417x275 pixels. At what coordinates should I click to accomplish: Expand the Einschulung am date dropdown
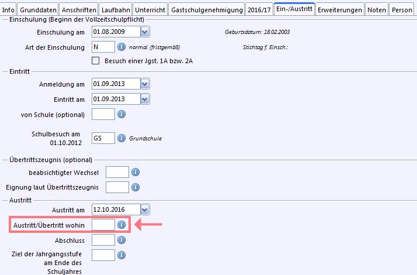[145, 32]
